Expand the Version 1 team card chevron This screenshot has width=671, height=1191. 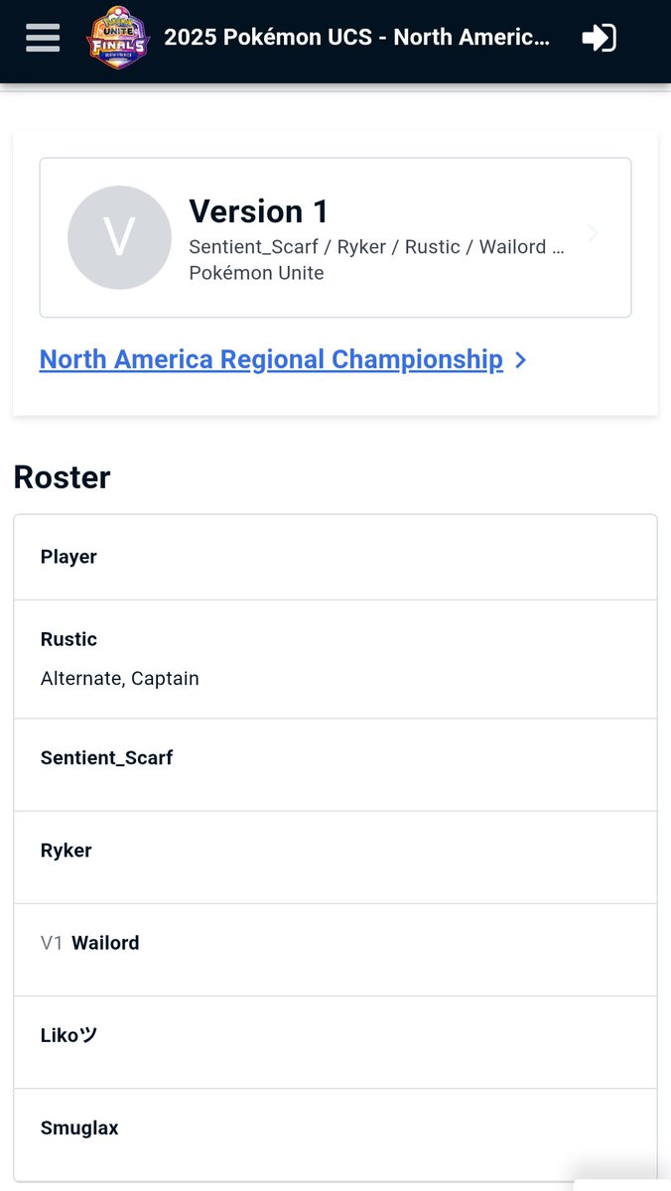coord(593,233)
